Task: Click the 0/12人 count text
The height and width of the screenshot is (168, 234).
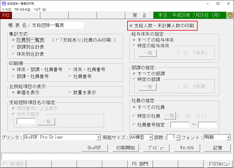Action: point(192,116)
